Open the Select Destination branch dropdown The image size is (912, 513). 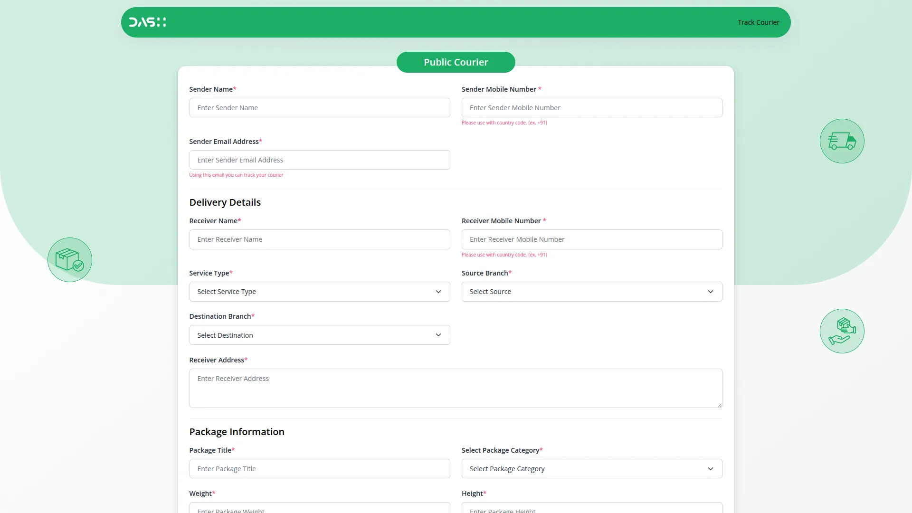pos(319,335)
